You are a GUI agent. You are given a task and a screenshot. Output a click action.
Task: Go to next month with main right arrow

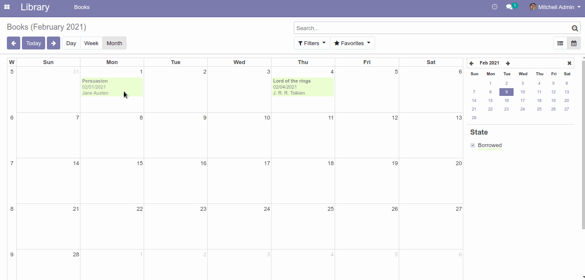pos(53,43)
